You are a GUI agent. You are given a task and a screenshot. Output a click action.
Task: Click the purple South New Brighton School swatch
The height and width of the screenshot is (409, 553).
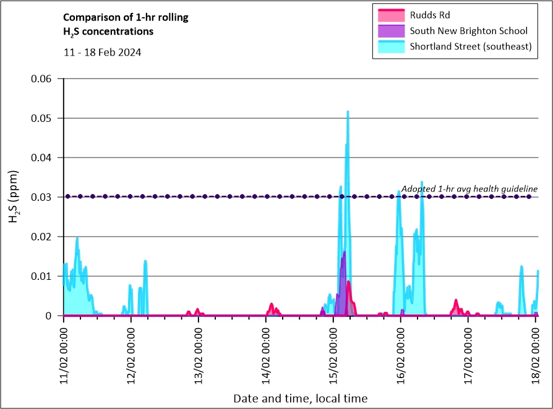390,31
